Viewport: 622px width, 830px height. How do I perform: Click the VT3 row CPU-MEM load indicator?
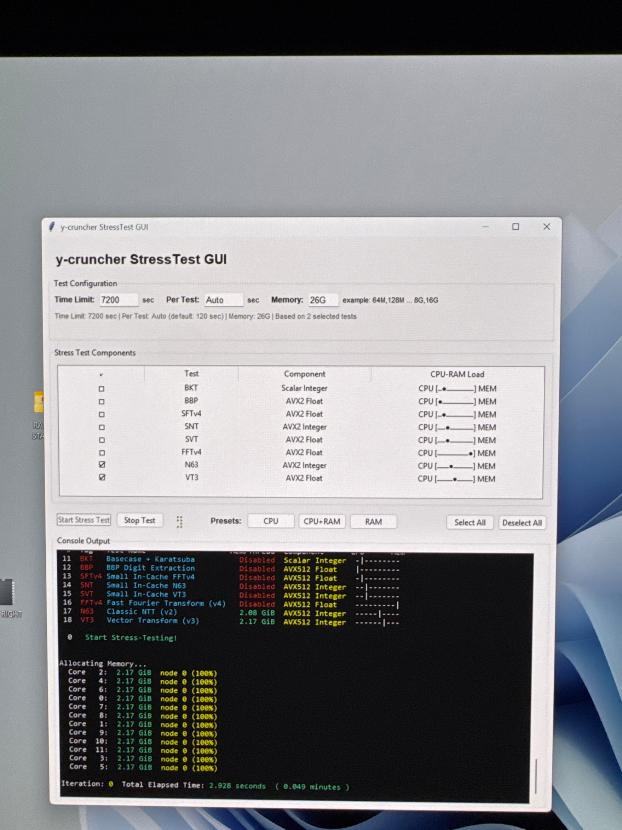pos(456,479)
